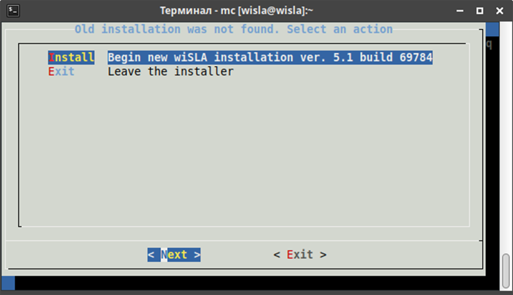513x295 pixels.
Task: Select the Install menu entry
Action: pos(71,57)
